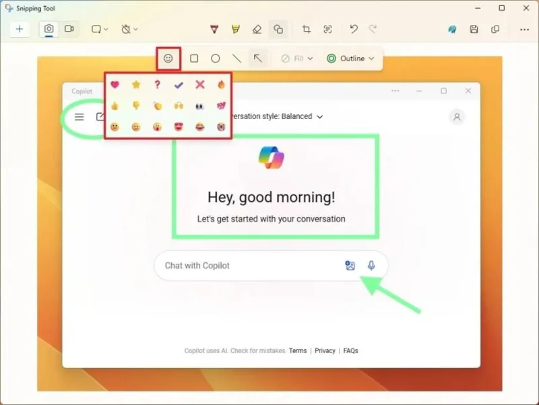Insert the surprised open-mouth face emoji
539x405 pixels.
(157, 127)
